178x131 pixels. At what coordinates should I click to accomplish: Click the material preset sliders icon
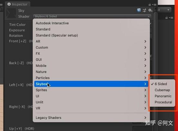tap(144, 10)
